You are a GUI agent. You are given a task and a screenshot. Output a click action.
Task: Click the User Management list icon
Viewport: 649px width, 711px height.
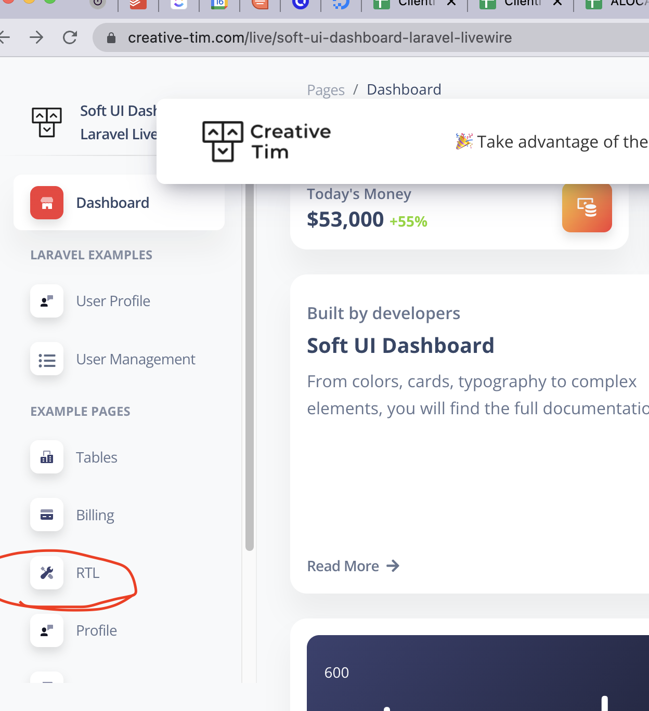coord(46,359)
